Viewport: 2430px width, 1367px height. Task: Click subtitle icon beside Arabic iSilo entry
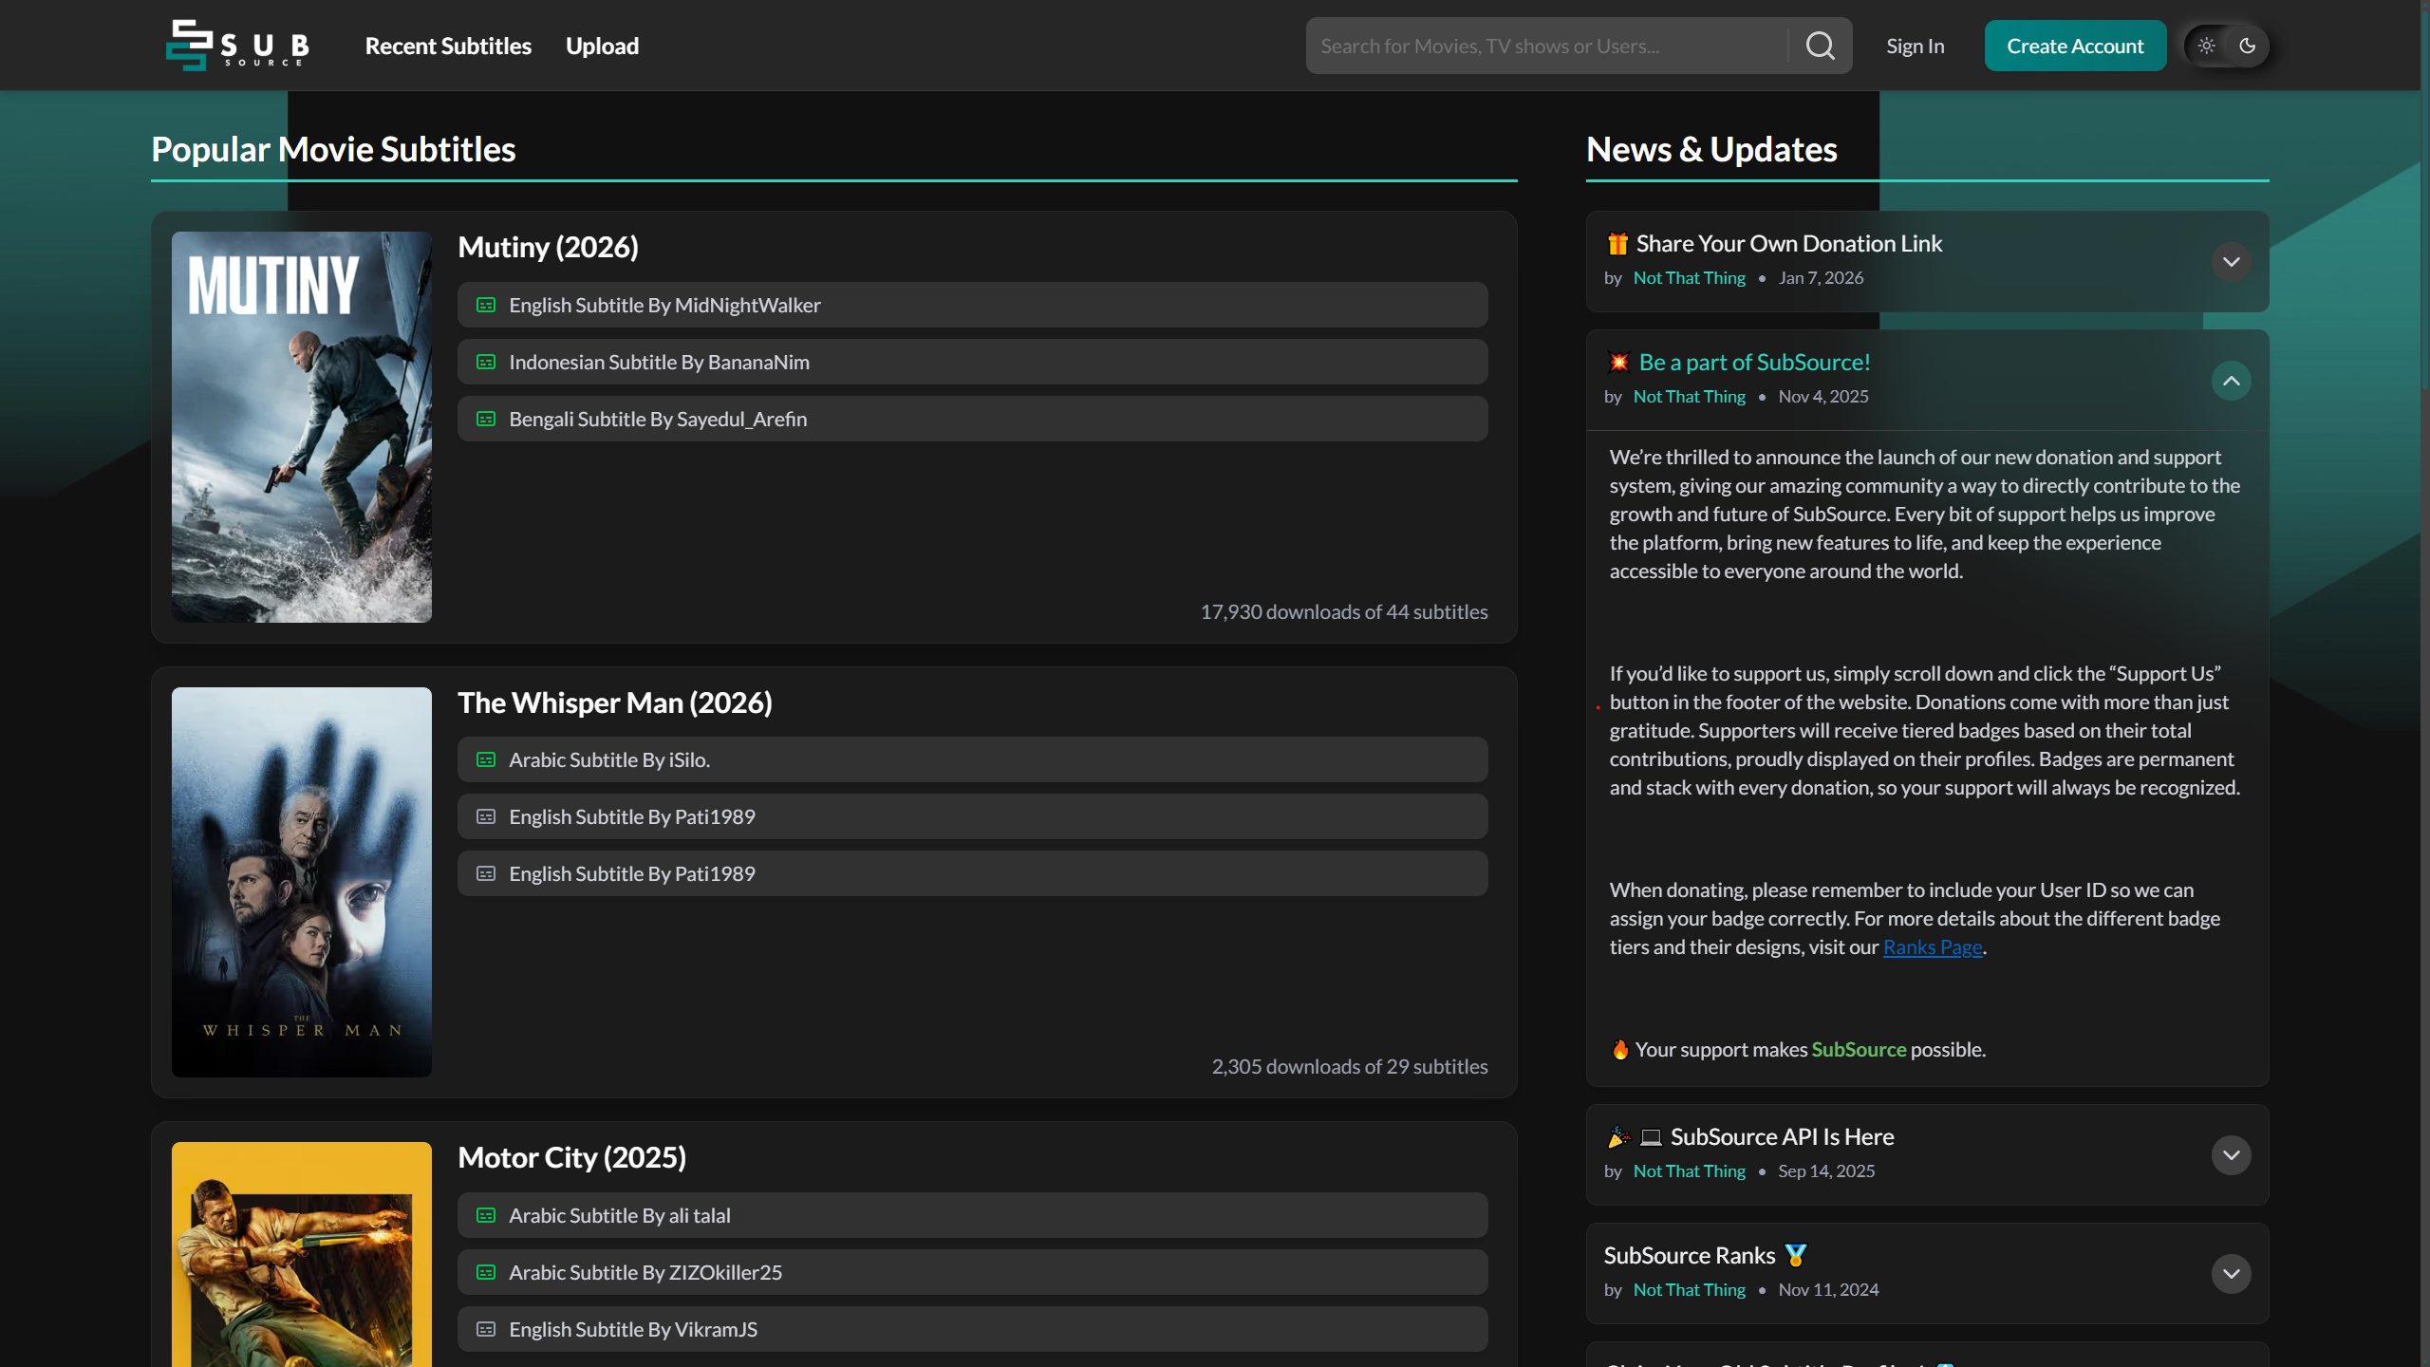click(486, 759)
